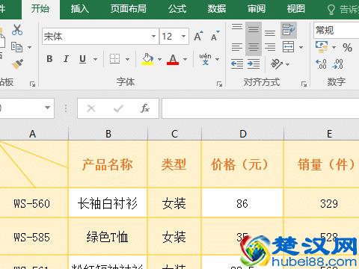Click Increase Decimal icon

tap(321, 64)
